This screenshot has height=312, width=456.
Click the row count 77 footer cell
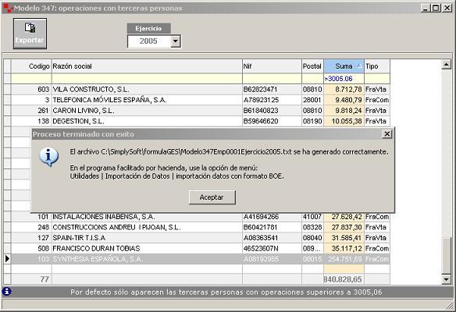click(31, 279)
